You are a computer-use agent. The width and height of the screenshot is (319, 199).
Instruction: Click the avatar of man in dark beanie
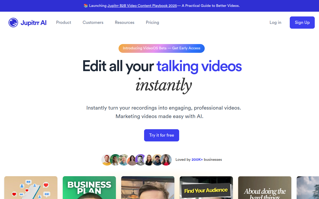(157, 160)
